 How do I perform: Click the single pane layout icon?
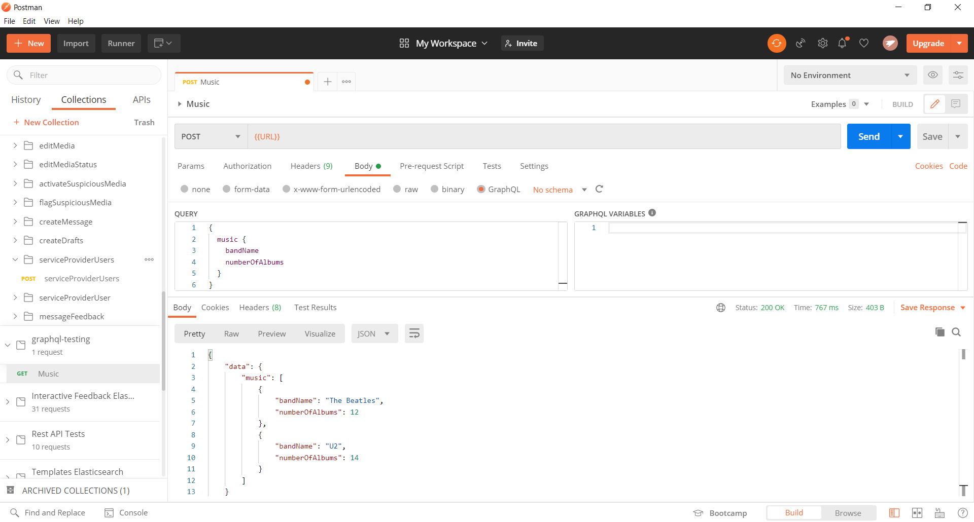(x=894, y=513)
